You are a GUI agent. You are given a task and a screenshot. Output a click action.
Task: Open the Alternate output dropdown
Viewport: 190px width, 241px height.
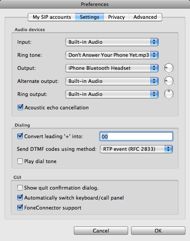tap(112, 81)
